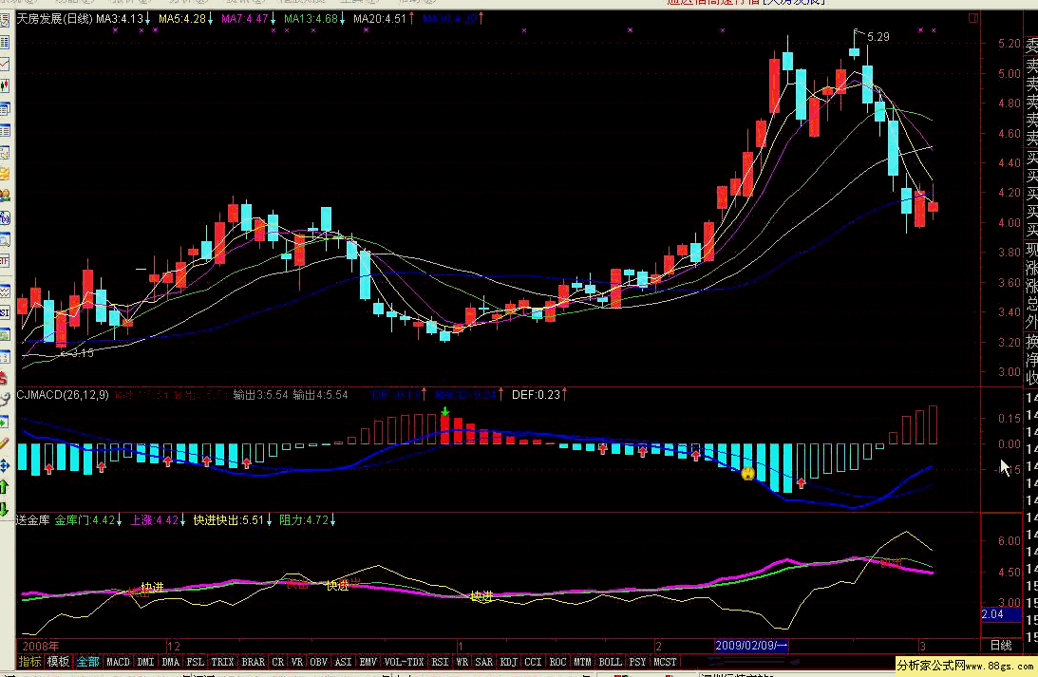Click the DEF:0.23 value label
The image size is (1038, 677).
537,394
